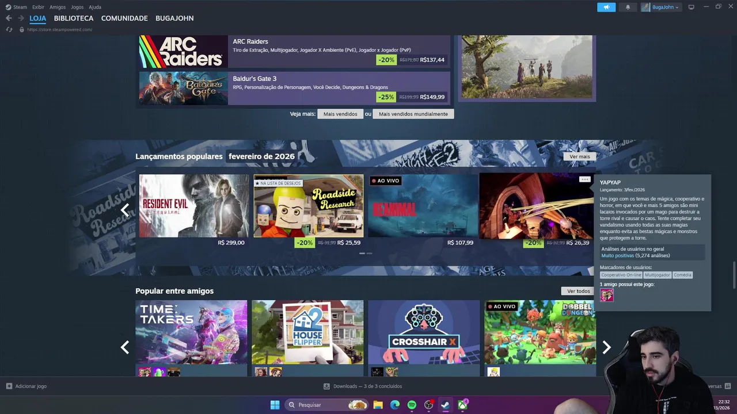Open the Resident Evil Requiem capsule

[194, 205]
